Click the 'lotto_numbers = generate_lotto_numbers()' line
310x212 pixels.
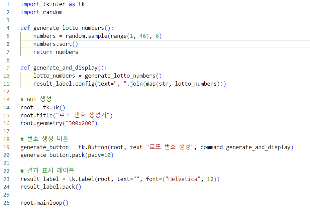tap(97, 76)
